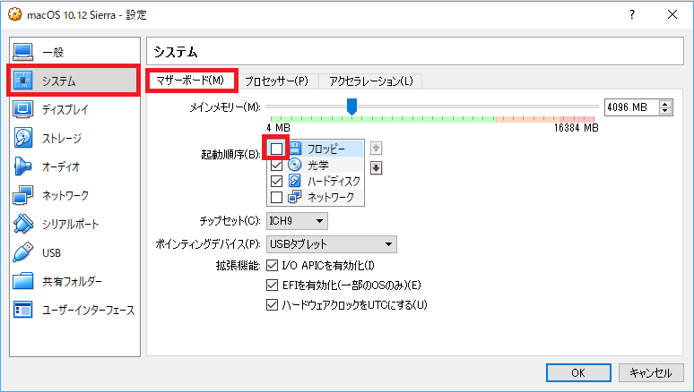Viewport: 694px width, 392px height.
Task: Click the 共有フォルダー folder icon
Action: 22,281
